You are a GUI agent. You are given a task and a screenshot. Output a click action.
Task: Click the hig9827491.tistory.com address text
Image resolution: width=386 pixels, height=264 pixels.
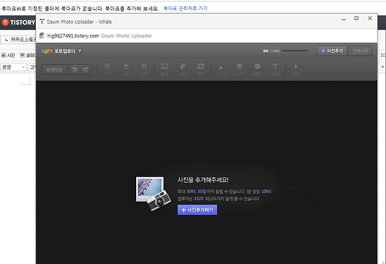point(73,36)
